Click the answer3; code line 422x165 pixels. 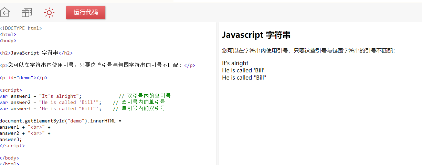[11, 139]
